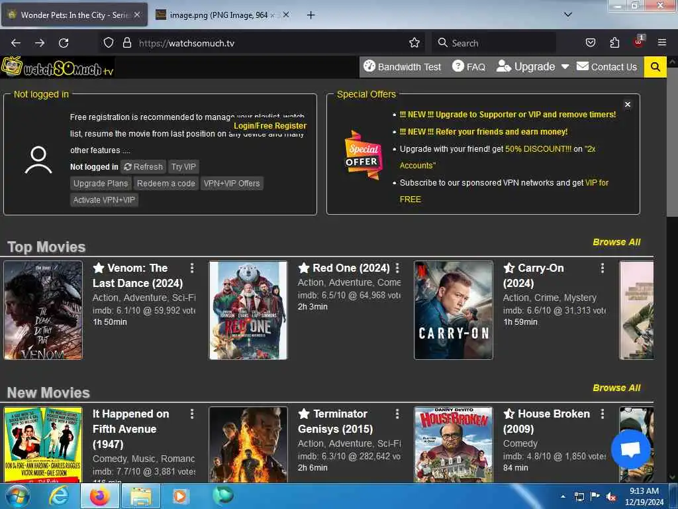678x509 pixels.
Task: Open the yellow search icon button
Action: (x=655, y=67)
